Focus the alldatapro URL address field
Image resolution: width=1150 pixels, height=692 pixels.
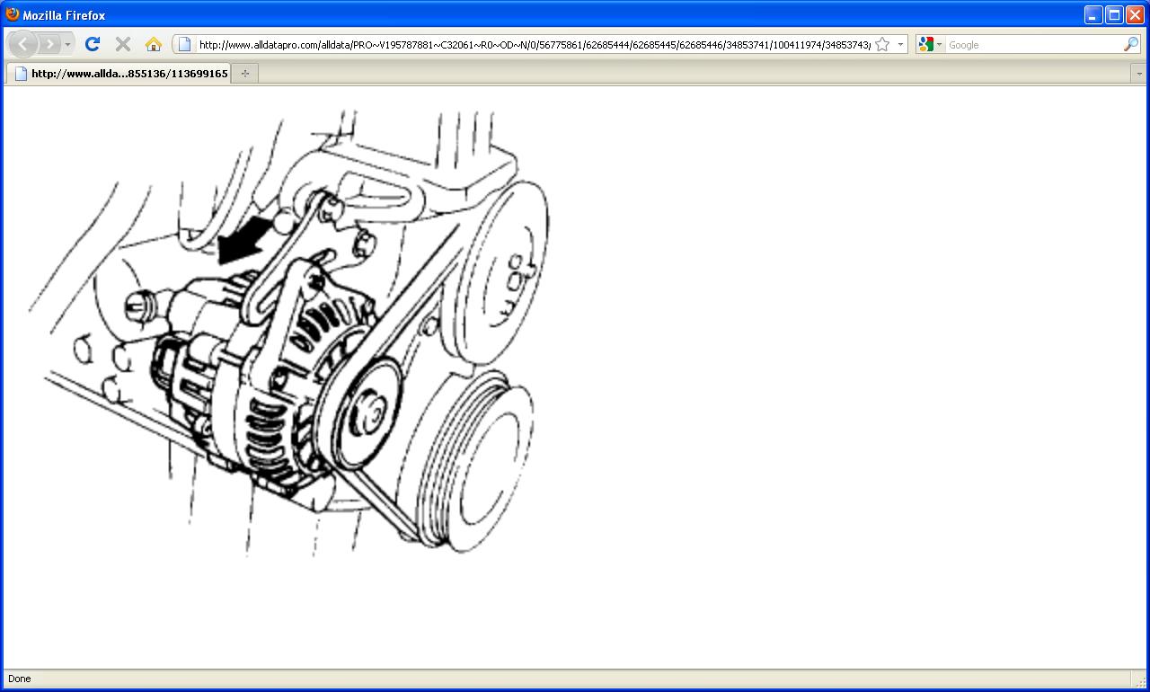click(534, 44)
